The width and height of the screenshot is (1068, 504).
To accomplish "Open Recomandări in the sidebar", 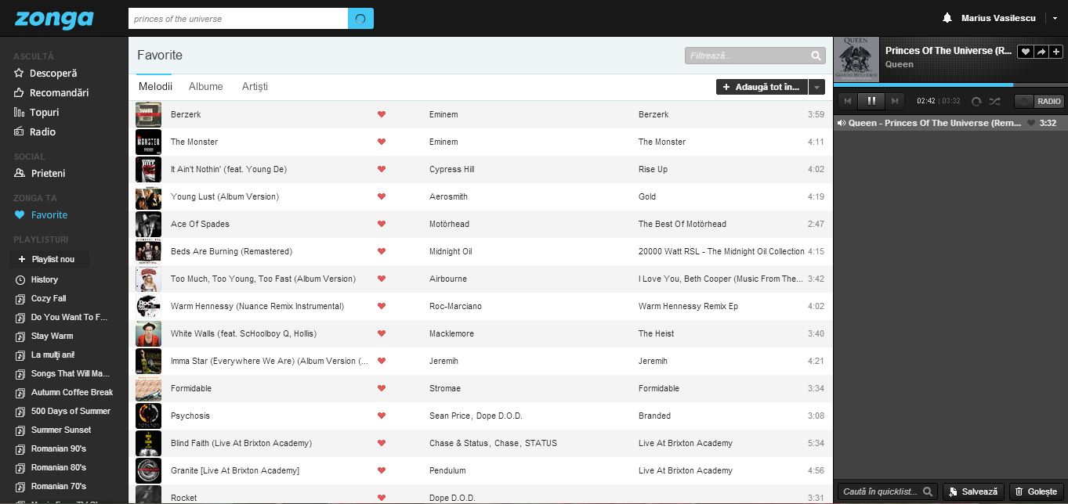I will [51, 92].
